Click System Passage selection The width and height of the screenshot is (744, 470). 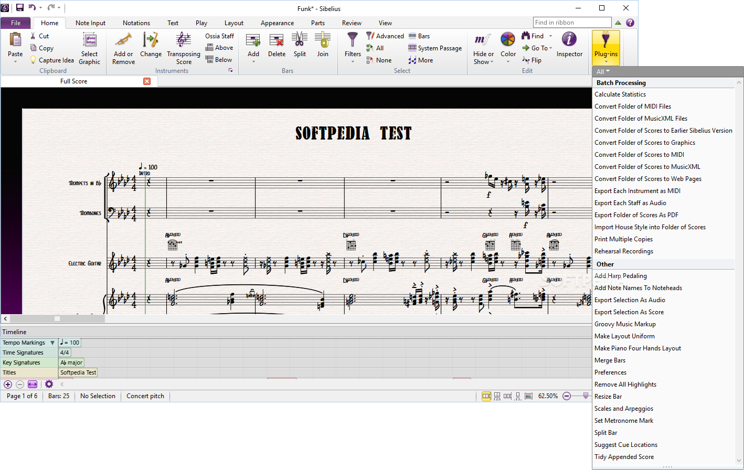(435, 48)
